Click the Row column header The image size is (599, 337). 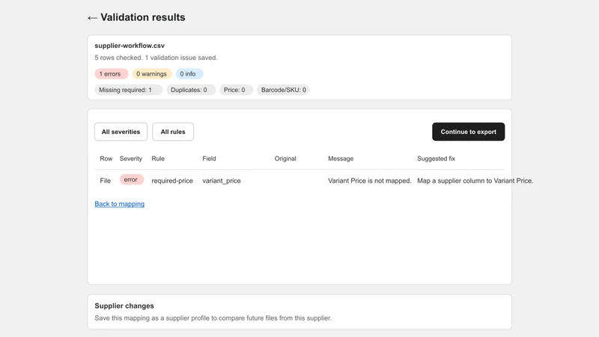(106, 159)
